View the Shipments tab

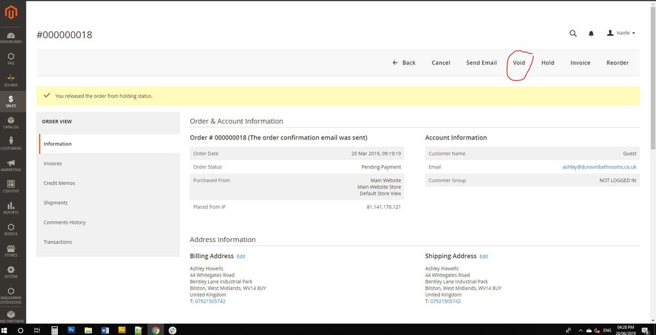point(55,203)
